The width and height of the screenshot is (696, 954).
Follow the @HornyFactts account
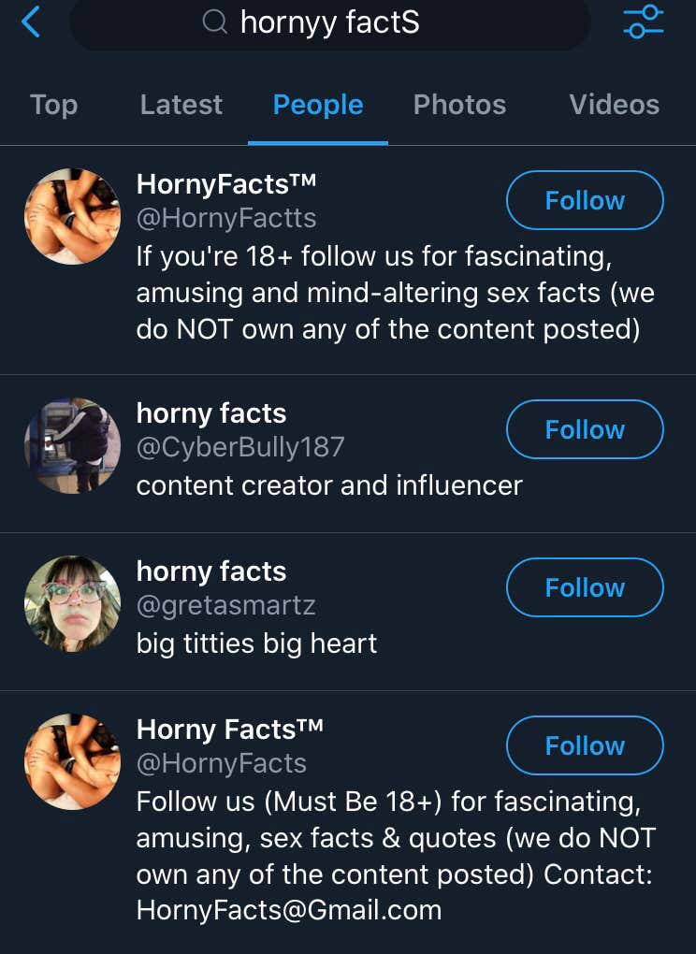(585, 200)
